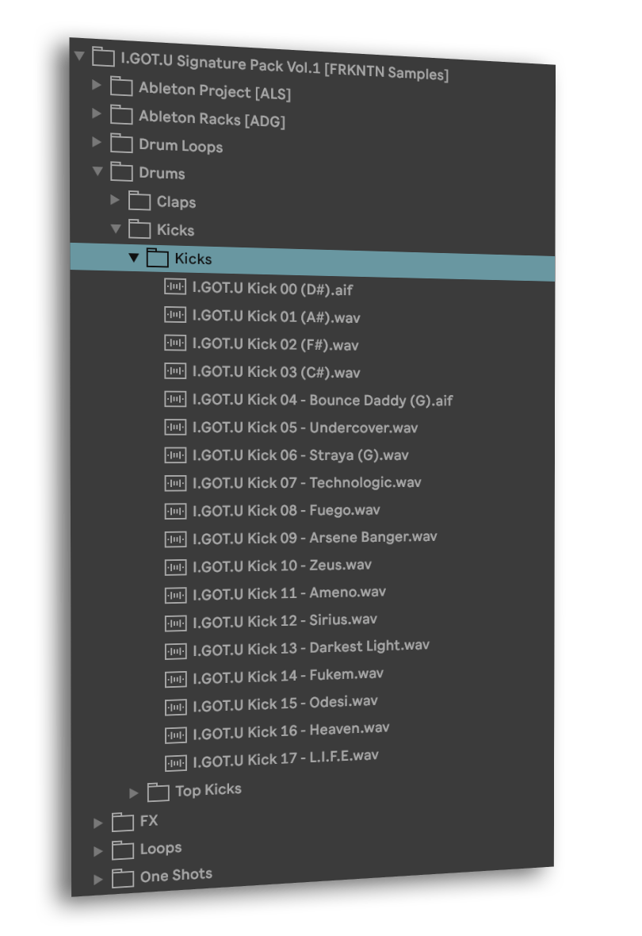Image resolution: width=642 pixels, height=936 pixels.
Task: Select file I.GOT.U Kick 01 (A#).wav
Action: point(277,316)
